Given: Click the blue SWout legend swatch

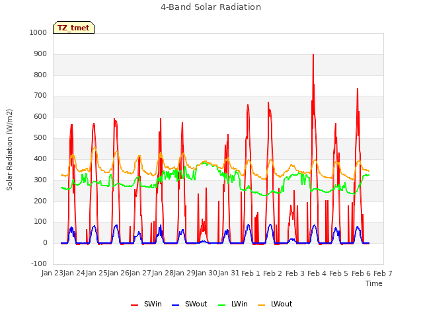Looking at the screenshot, I should [175, 305].
